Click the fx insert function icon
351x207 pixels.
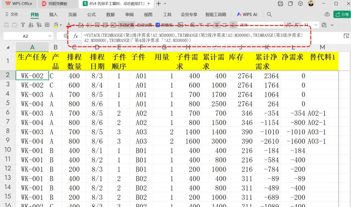pyautogui.click(x=76, y=36)
